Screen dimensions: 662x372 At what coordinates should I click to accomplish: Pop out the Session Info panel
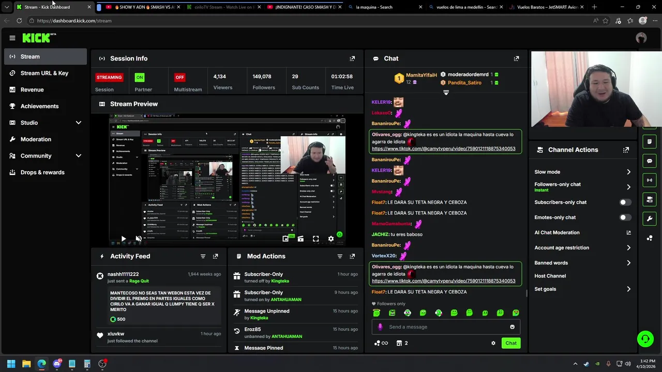coord(352,58)
